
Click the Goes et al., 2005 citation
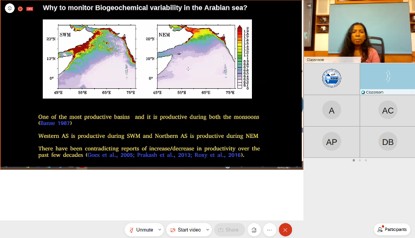coord(110,155)
